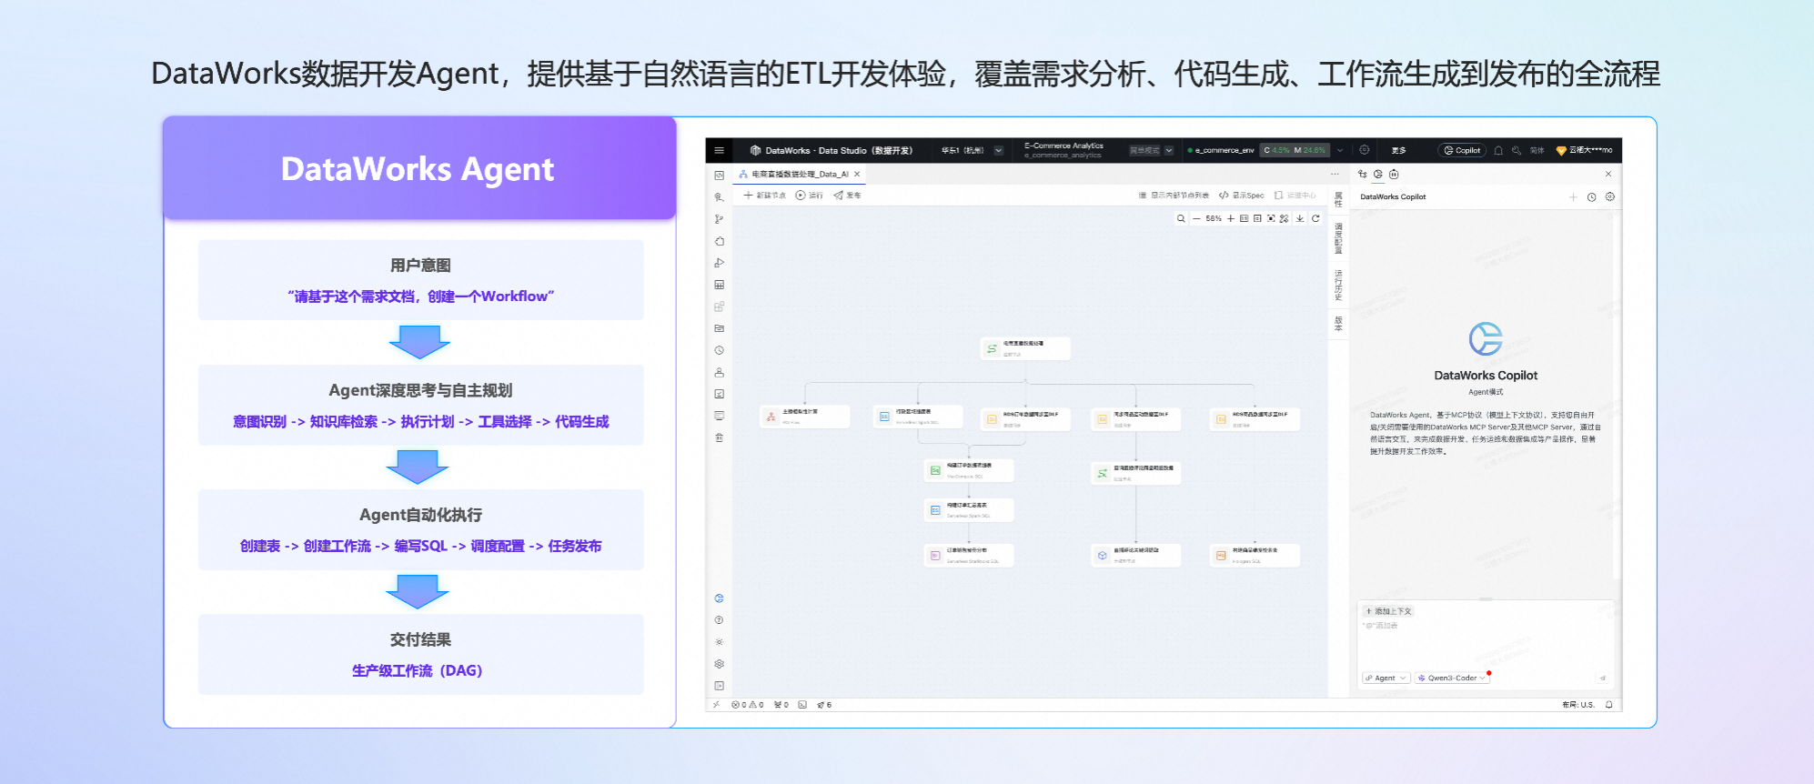Publish the workflow with 发布
The height and width of the screenshot is (784, 1814).
(847, 195)
